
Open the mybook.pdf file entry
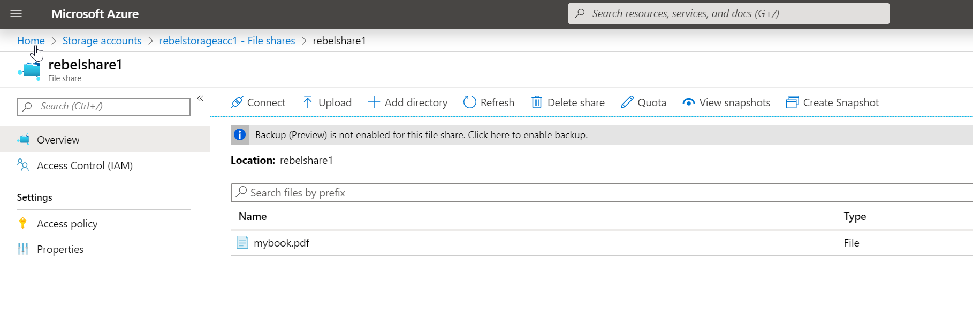click(x=281, y=243)
